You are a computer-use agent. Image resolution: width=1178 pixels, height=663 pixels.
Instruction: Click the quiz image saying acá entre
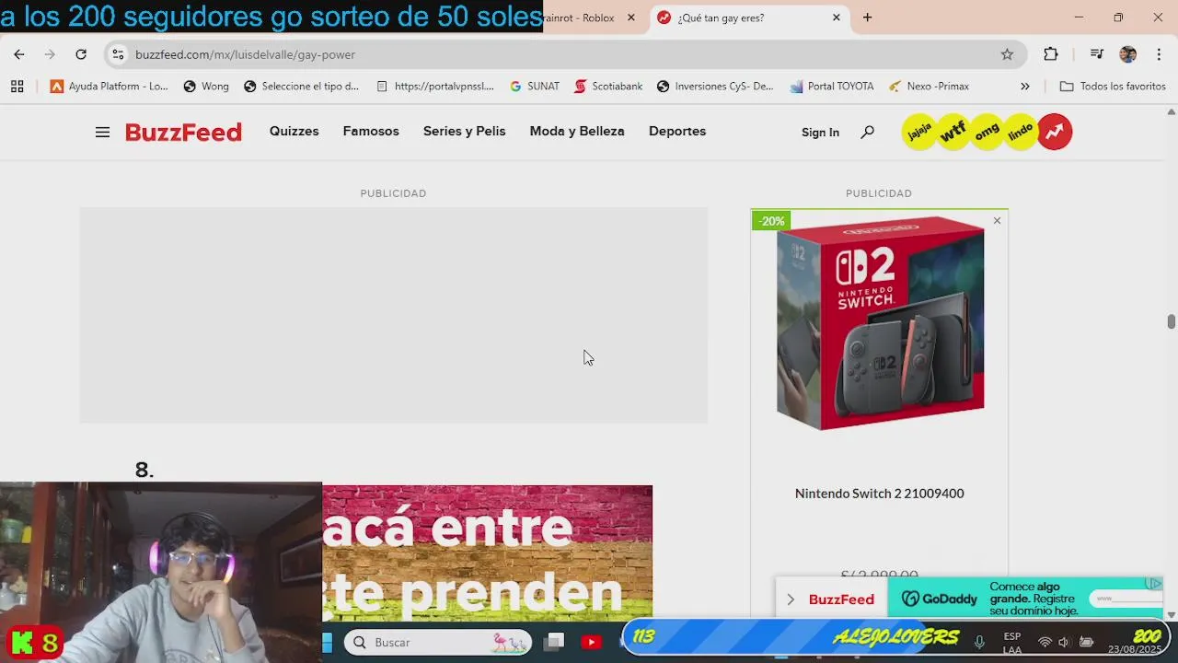(x=487, y=552)
